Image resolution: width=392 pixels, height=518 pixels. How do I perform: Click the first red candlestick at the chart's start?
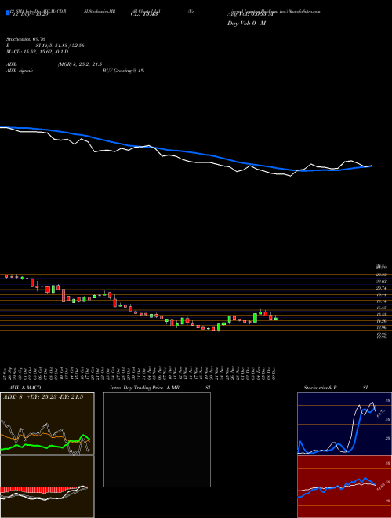pos(6,276)
